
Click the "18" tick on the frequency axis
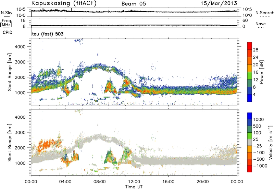tap(23, 20)
